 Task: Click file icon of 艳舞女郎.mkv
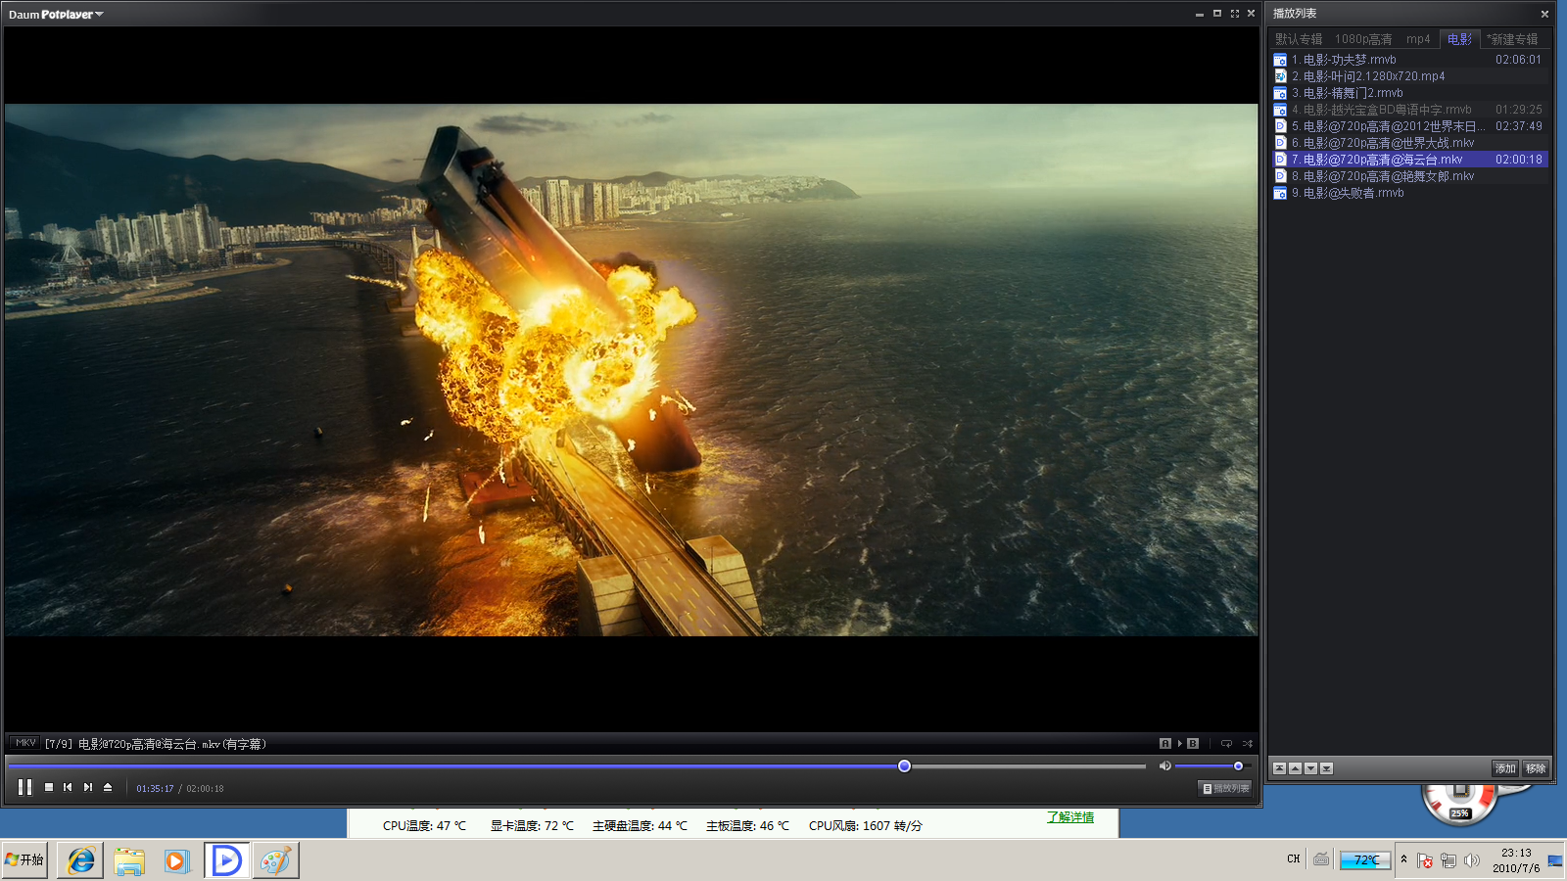1280,176
